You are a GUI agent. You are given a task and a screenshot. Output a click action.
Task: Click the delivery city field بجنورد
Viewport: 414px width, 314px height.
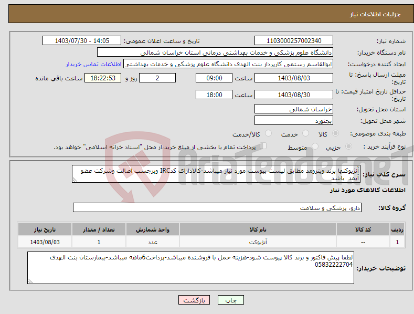[294, 121]
